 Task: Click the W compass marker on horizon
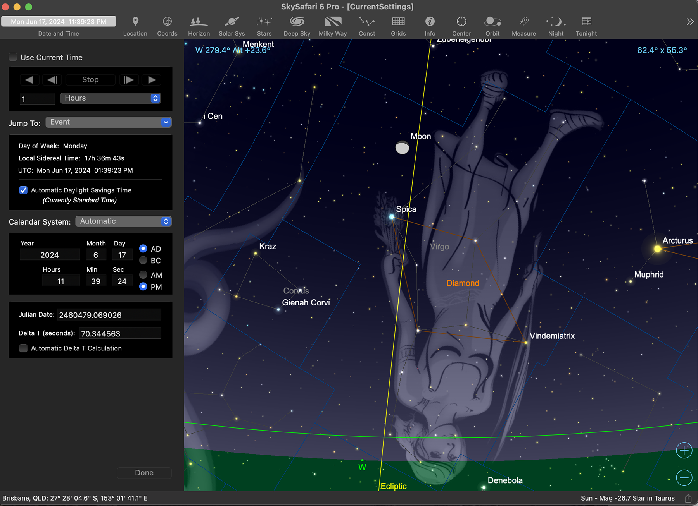coord(362,467)
